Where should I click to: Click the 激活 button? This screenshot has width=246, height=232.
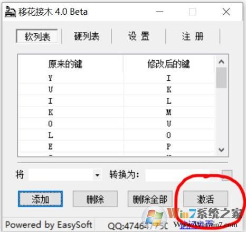pos(205,199)
